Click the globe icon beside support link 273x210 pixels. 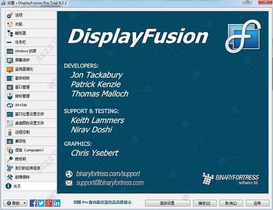(69, 174)
